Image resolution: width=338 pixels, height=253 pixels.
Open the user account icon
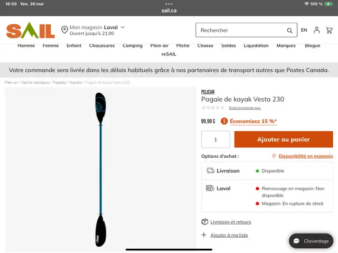coord(316,30)
